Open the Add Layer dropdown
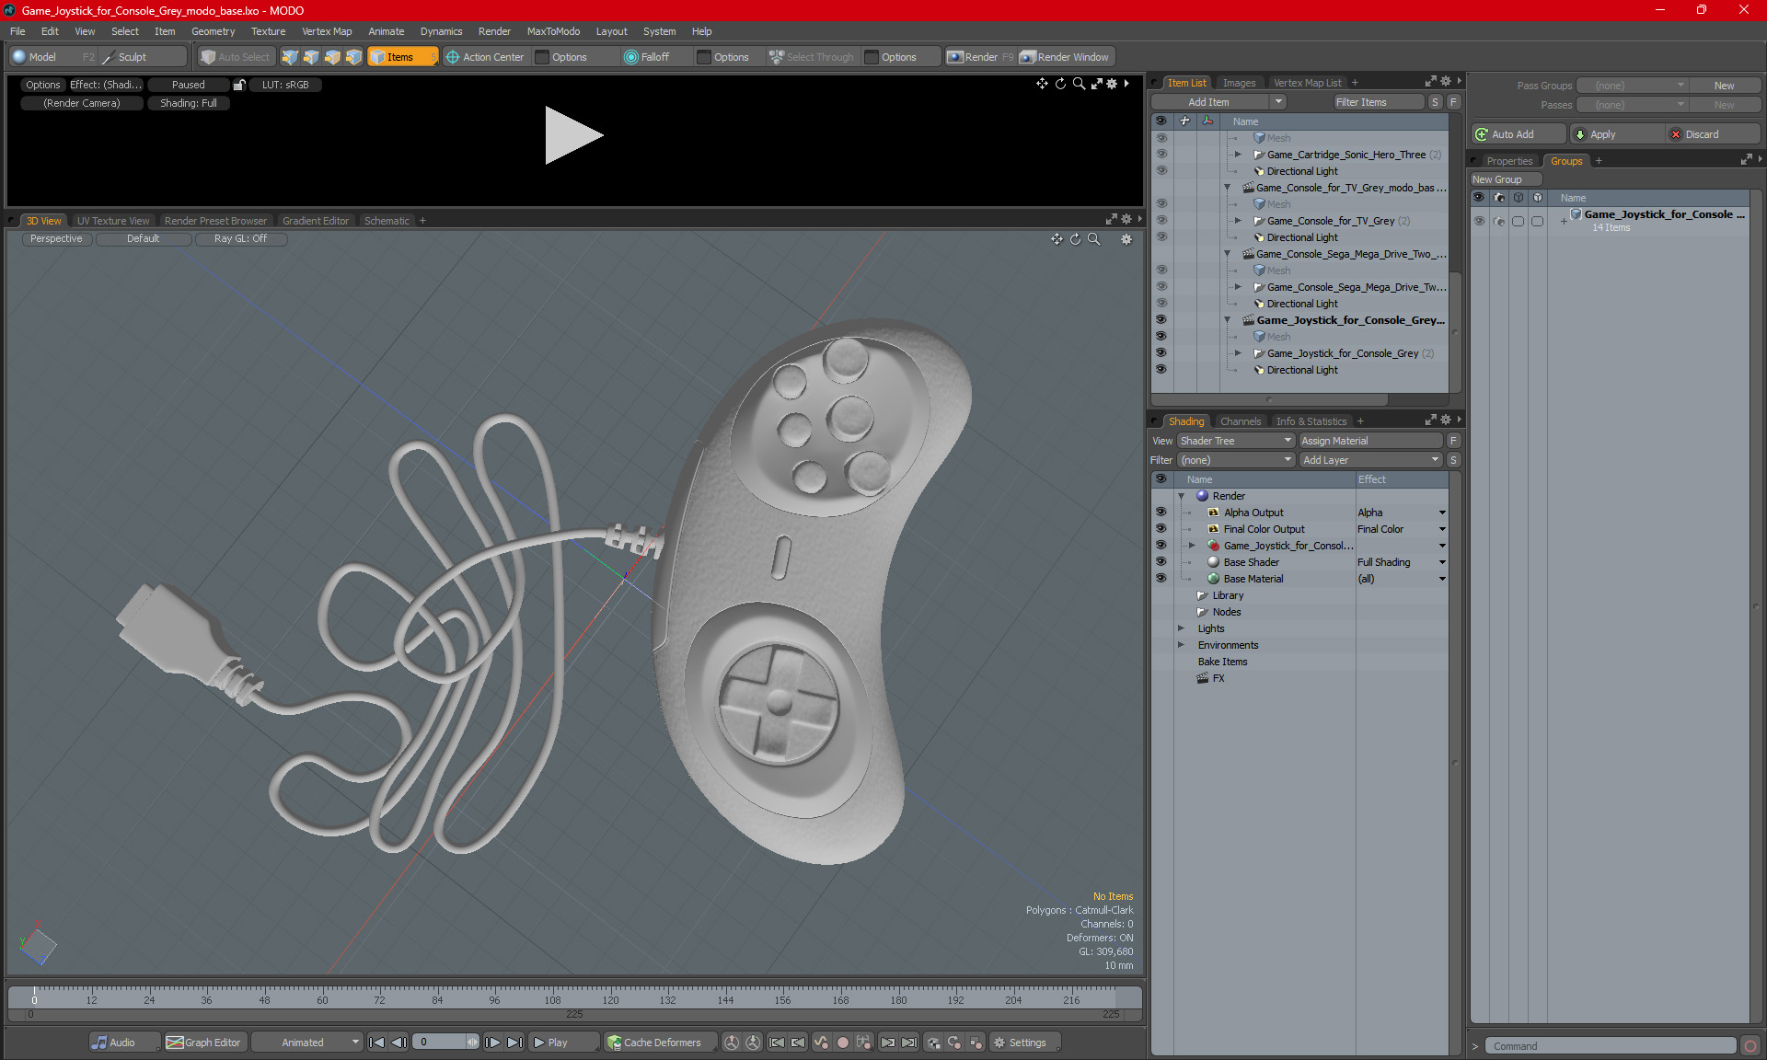 [1369, 460]
